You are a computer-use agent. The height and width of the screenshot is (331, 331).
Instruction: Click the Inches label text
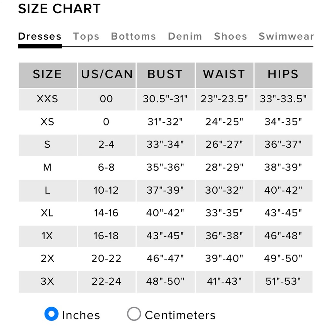point(81,315)
